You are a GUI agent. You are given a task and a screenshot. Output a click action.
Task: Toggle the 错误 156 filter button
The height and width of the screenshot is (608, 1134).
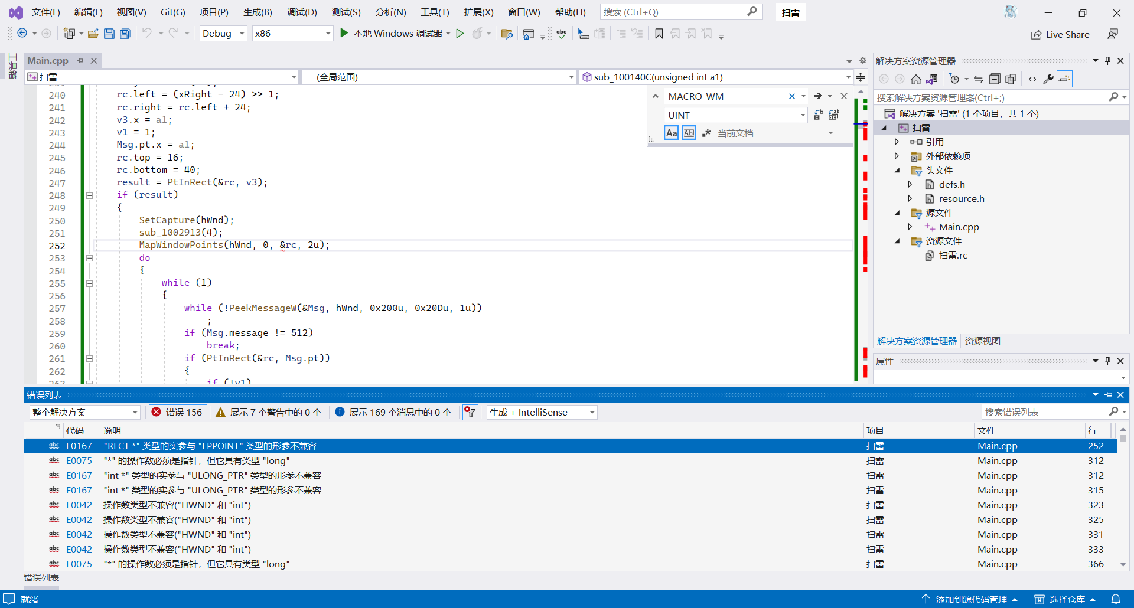[177, 412]
